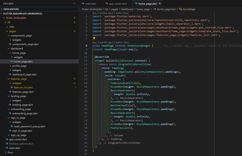Screen dimensions: 242x156
Task: Close the home_page.dart tab
Action: coord(160,4)
